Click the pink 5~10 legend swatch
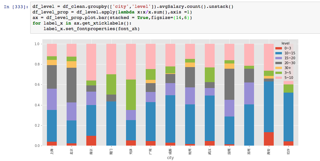The height and width of the screenshot is (161, 320). point(278,78)
